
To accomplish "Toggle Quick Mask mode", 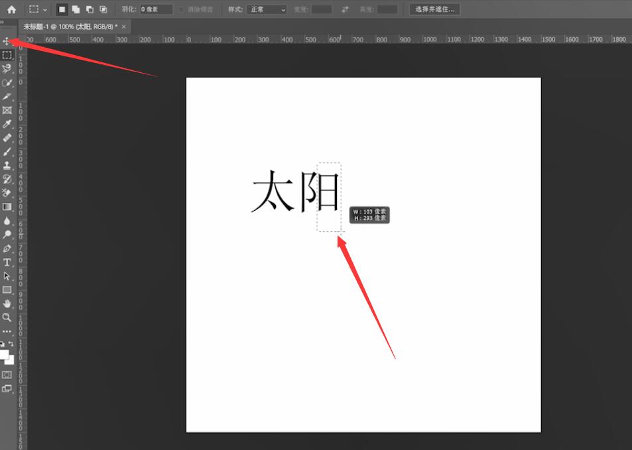I will (x=7, y=374).
